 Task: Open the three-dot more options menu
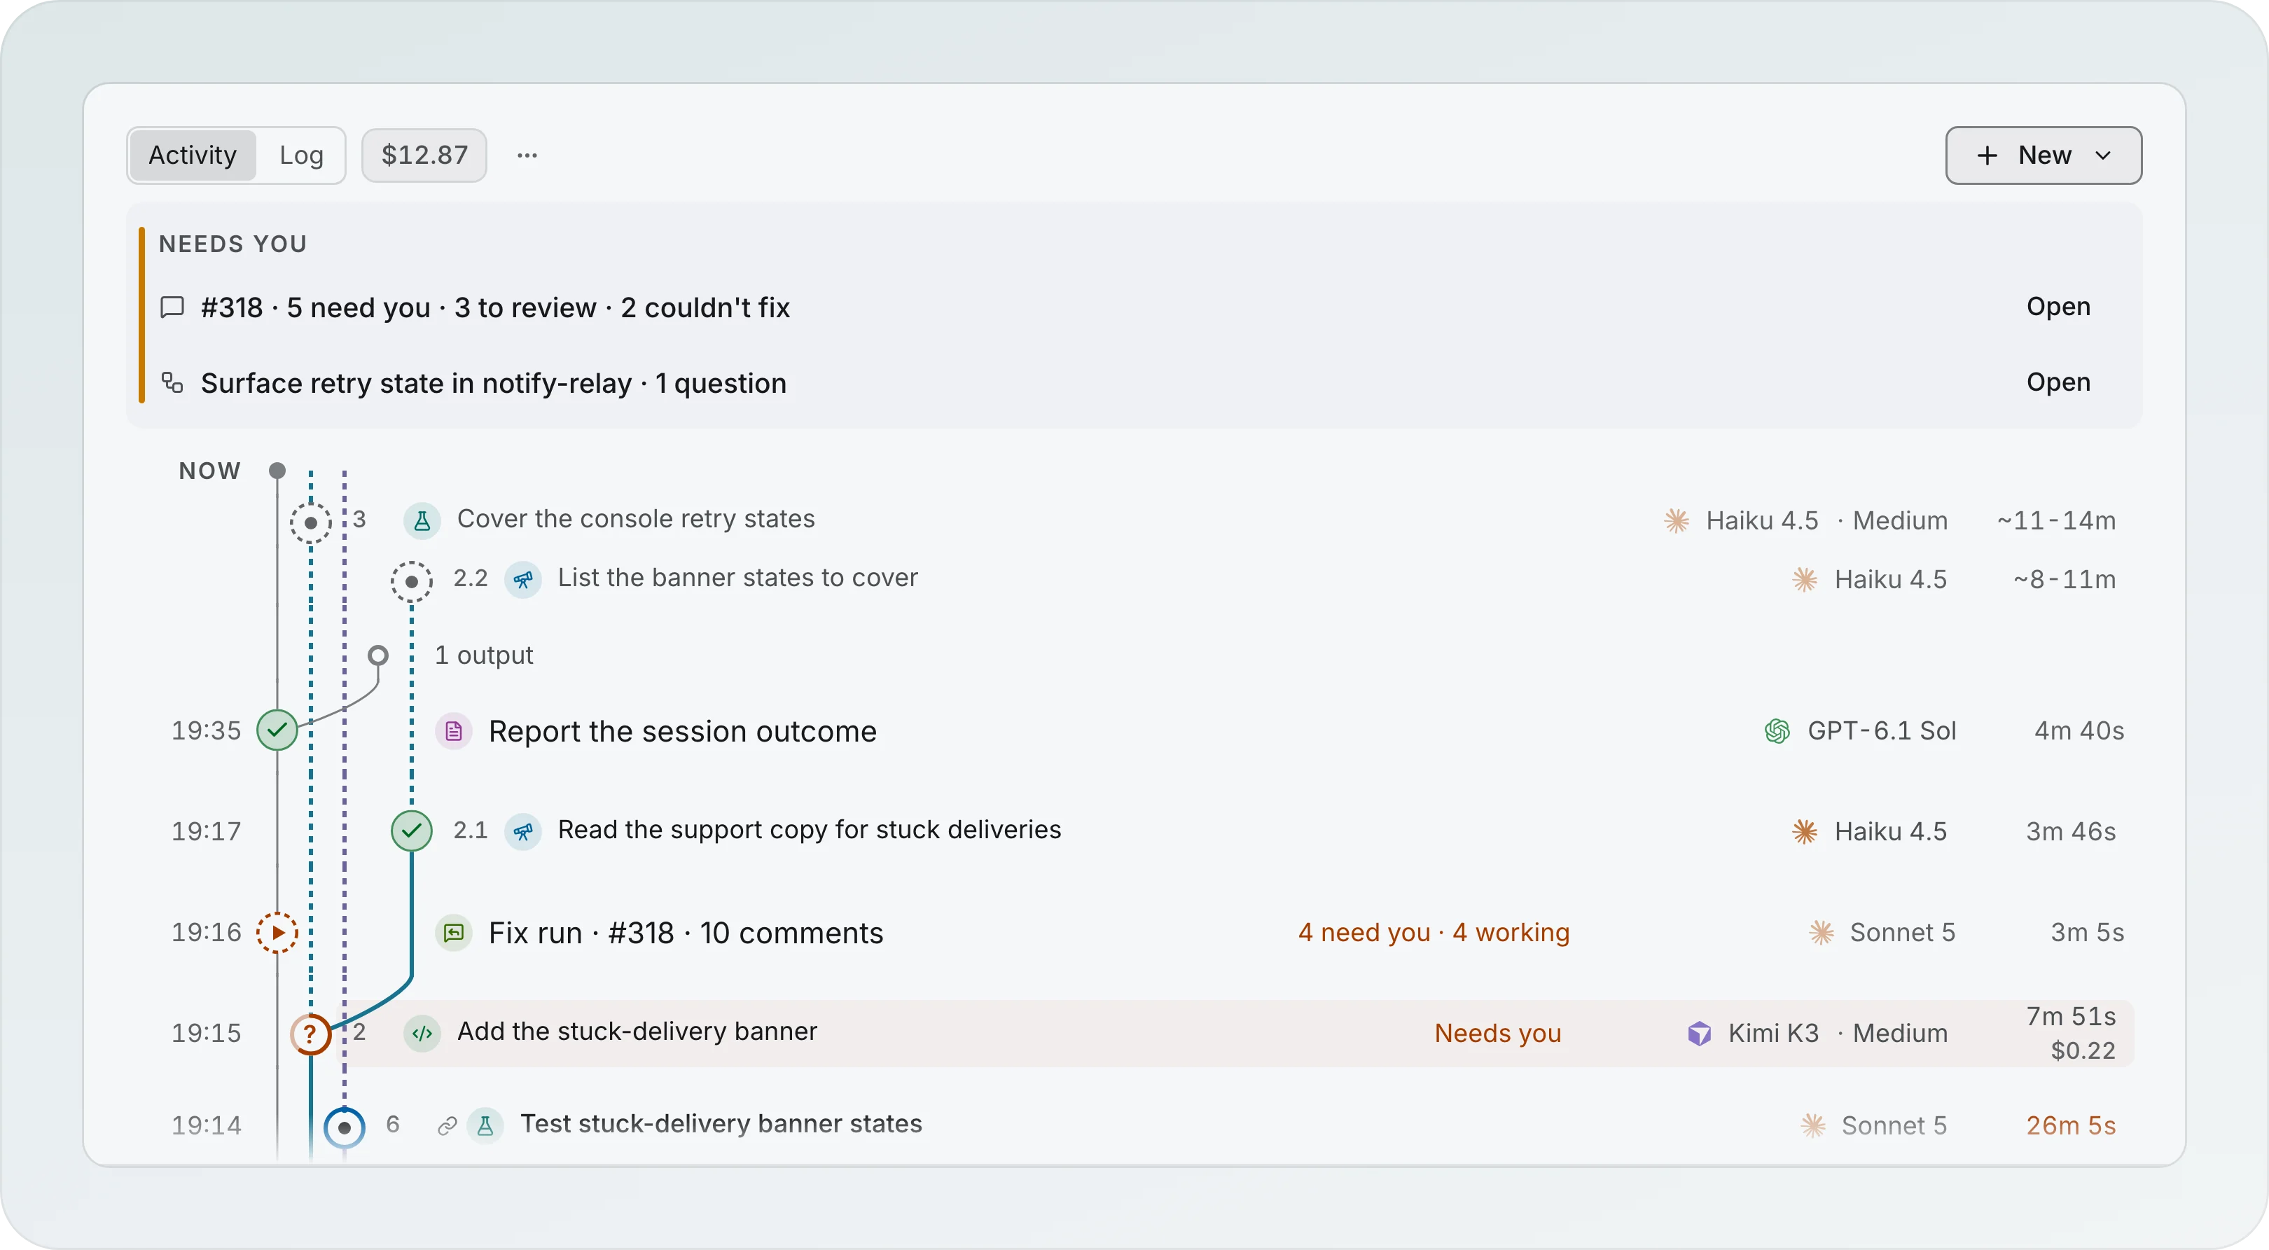(527, 155)
